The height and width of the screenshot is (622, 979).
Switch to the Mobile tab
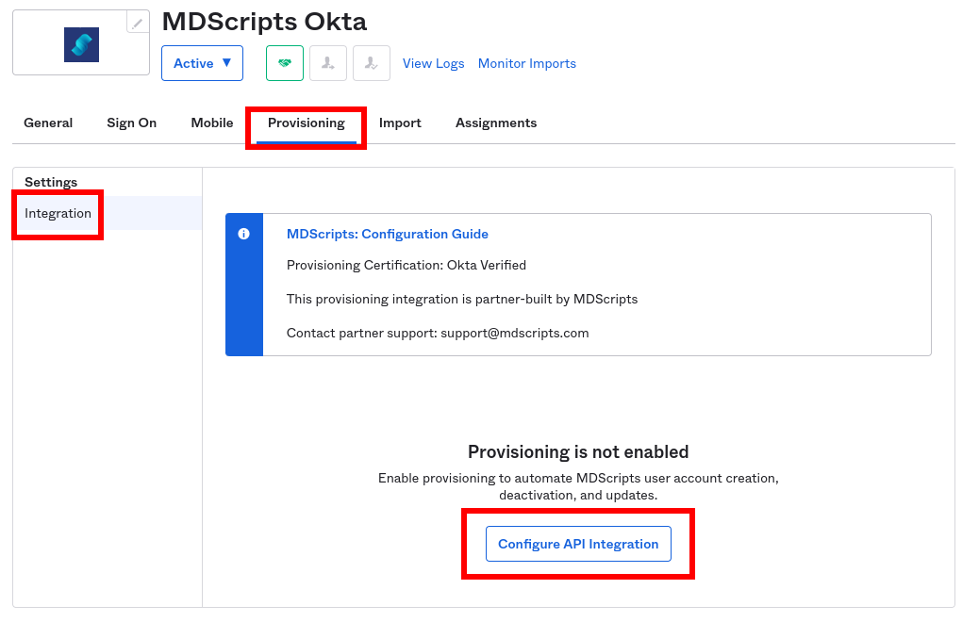coord(212,123)
